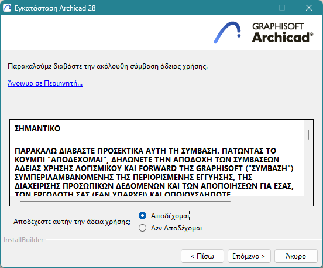Go back with the Πίσω button
Image resolution: width=323 pixels, height=268 pixels.
202,256
